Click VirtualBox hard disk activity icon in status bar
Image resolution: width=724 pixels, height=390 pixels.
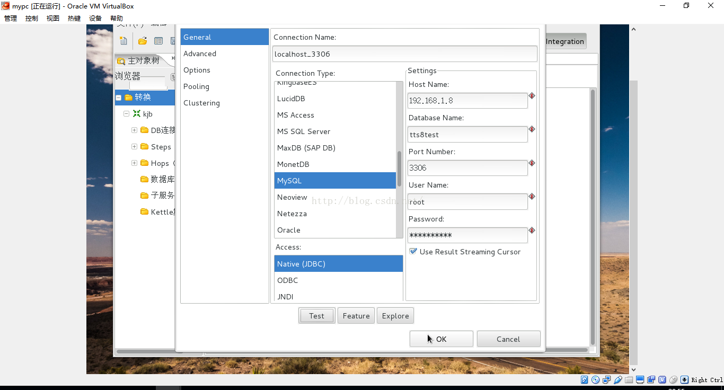[x=585, y=379]
